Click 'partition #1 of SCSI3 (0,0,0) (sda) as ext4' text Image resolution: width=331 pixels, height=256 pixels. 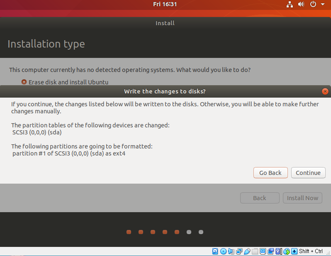tap(69, 153)
